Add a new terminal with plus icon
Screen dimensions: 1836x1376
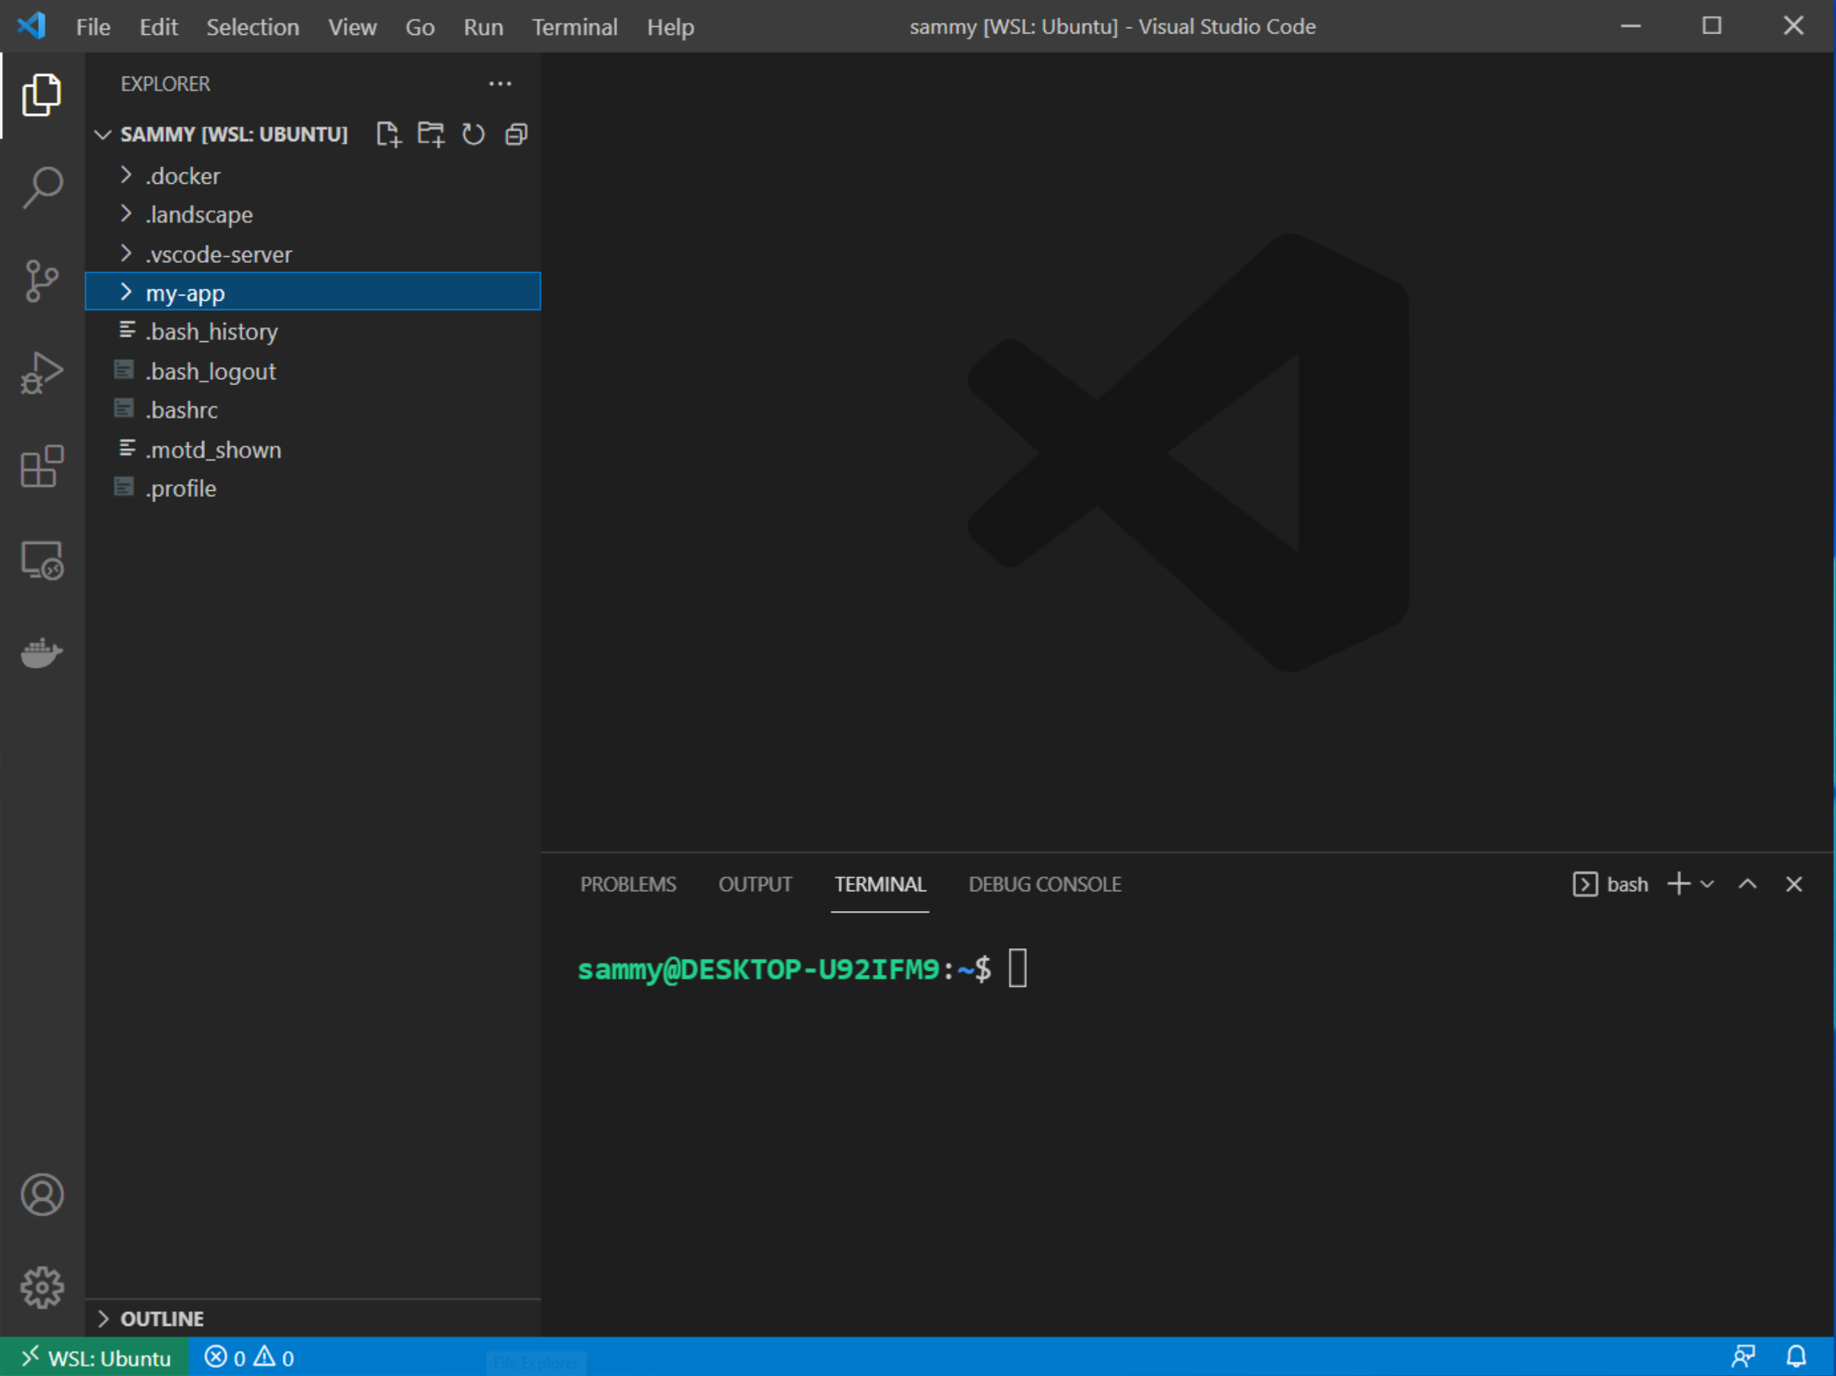pyautogui.click(x=1678, y=884)
